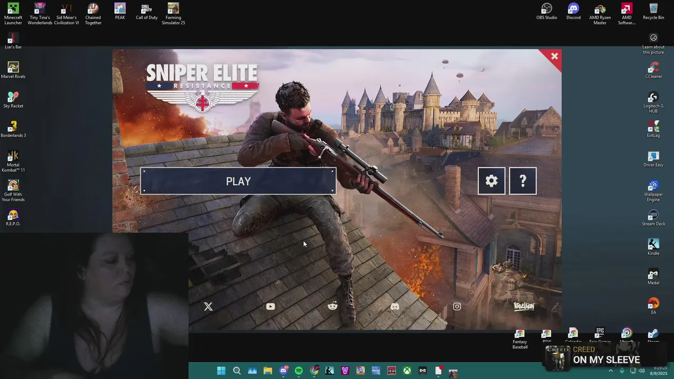Click Learn about this picture icon
This screenshot has height=379, width=674.
(653, 44)
